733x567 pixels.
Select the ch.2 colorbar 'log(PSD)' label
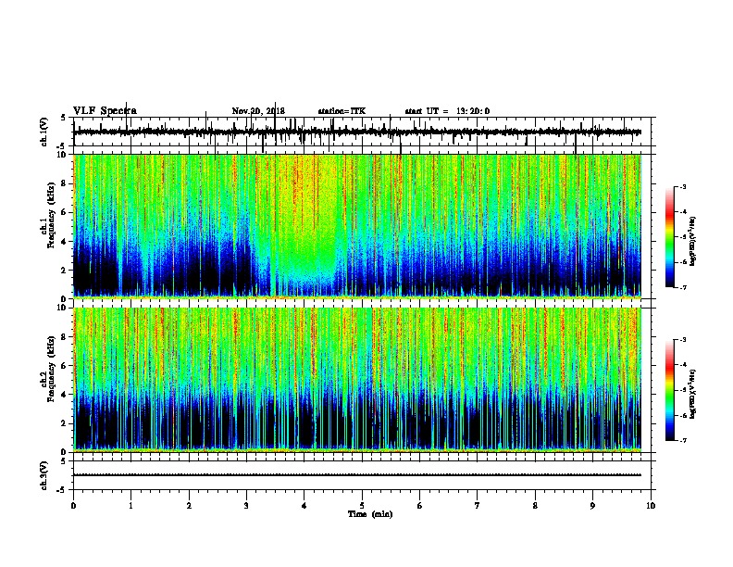tap(692, 394)
